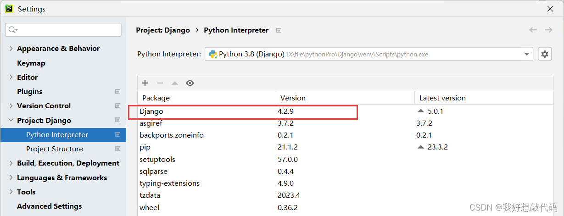Focus the settings search field
The image size is (564, 216).
pyautogui.click(x=63, y=30)
